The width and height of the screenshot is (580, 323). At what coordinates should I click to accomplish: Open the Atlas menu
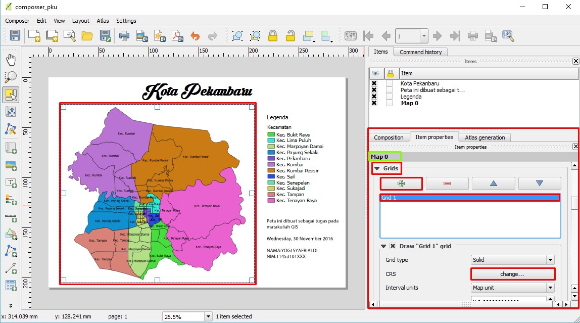coord(103,21)
